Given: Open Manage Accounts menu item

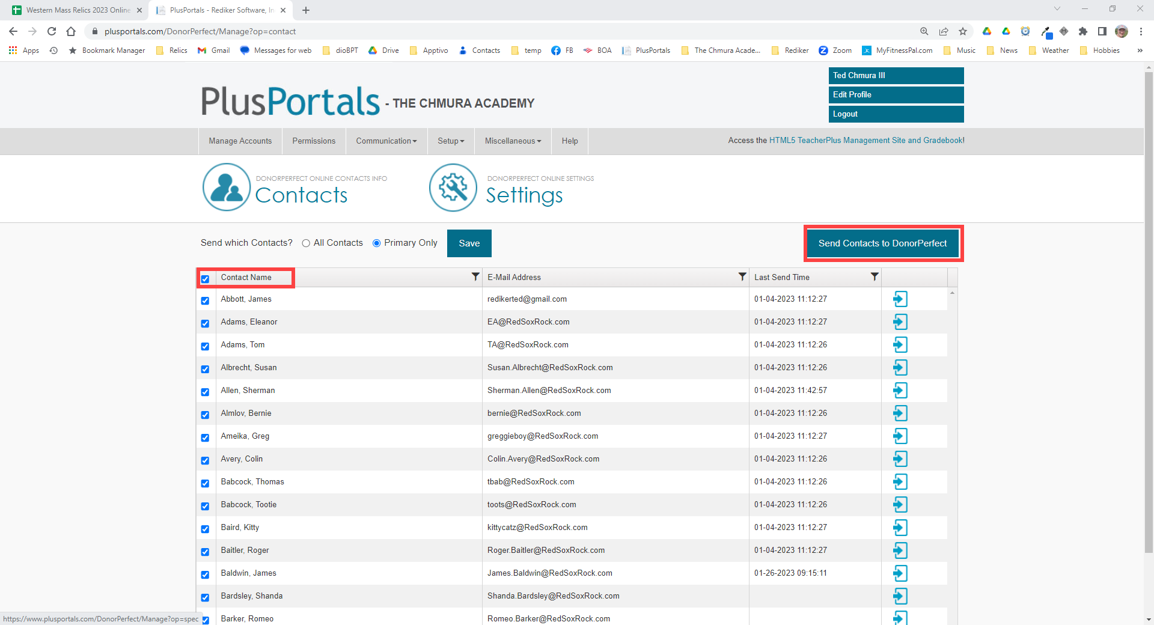Looking at the screenshot, I should (240, 141).
